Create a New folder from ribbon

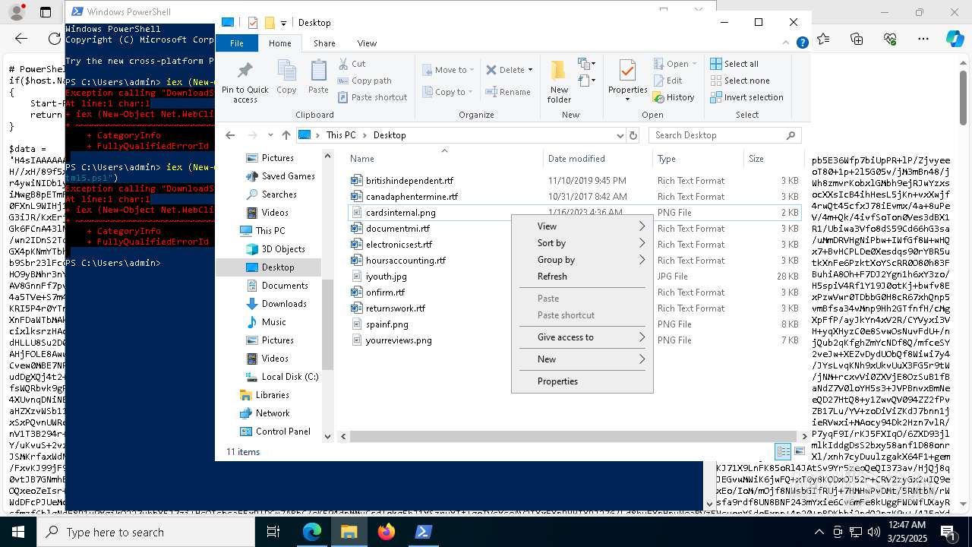pyautogui.click(x=559, y=81)
